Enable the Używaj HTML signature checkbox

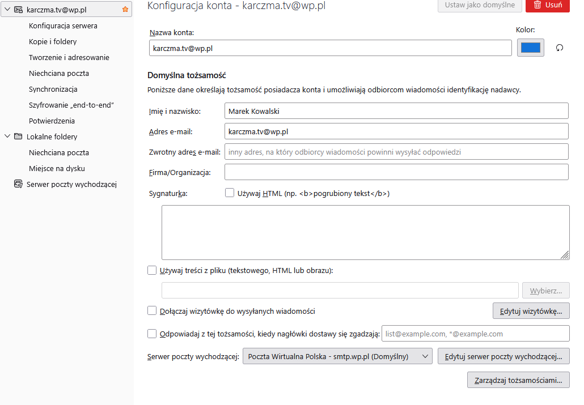coord(230,193)
